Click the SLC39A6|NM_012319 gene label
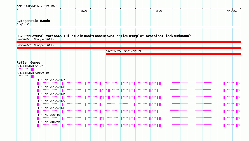 (x=31, y=66)
